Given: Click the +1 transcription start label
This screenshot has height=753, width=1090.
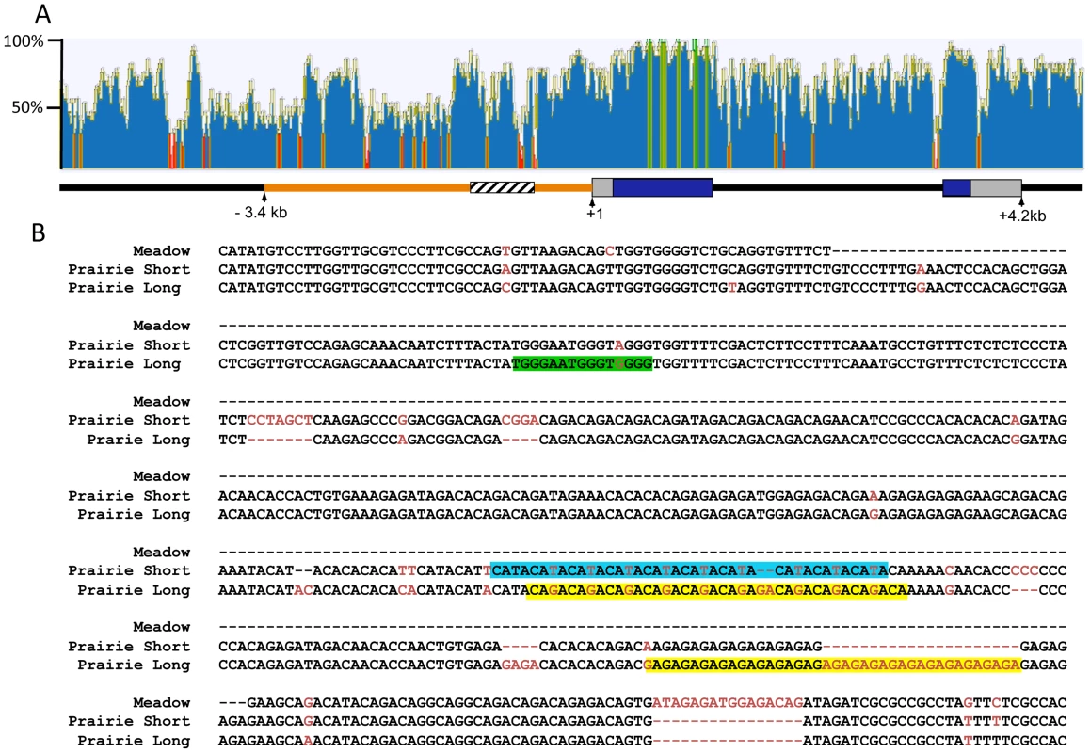Looking at the screenshot, I should pyautogui.click(x=594, y=215).
